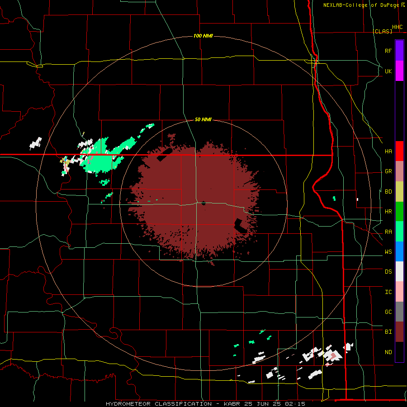Click the HHC product code text
Viewport: 407px width, 407px height.
point(397,27)
